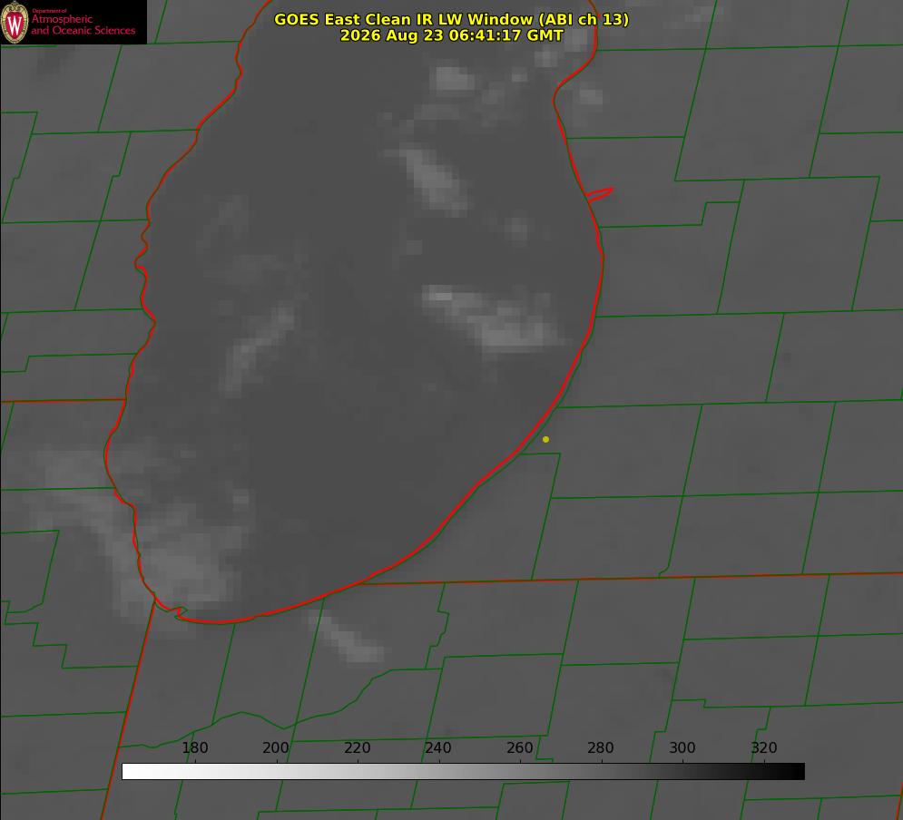Click the 200 label on colorbar
The height and width of the screenshot is (820, 903).
coord(276,747)
